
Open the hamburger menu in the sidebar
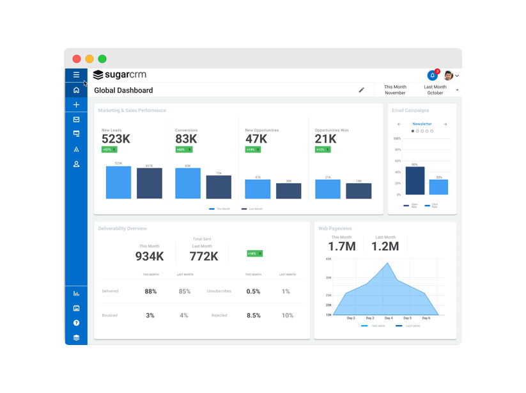point(76,75)
